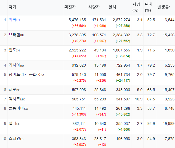Viewport: 175px width, 148px height.
Task: Click Brazil recovery percent 72.7
Action: click(x=151, y=35)
